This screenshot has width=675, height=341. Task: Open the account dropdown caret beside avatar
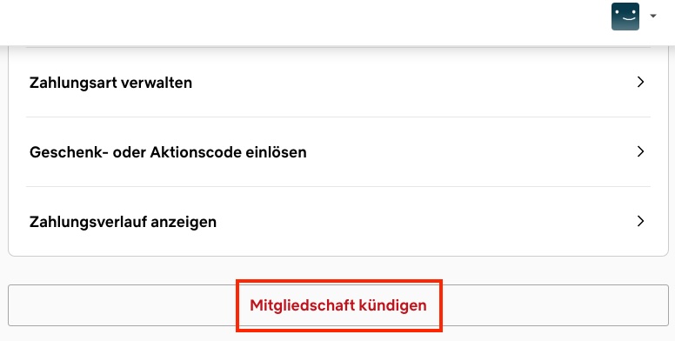coord(653,17)
